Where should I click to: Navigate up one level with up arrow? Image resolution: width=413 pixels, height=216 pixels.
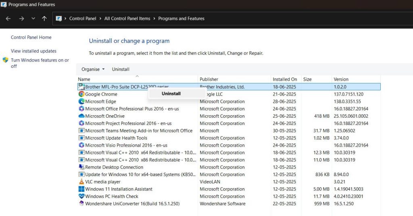[x=44, y=19]
